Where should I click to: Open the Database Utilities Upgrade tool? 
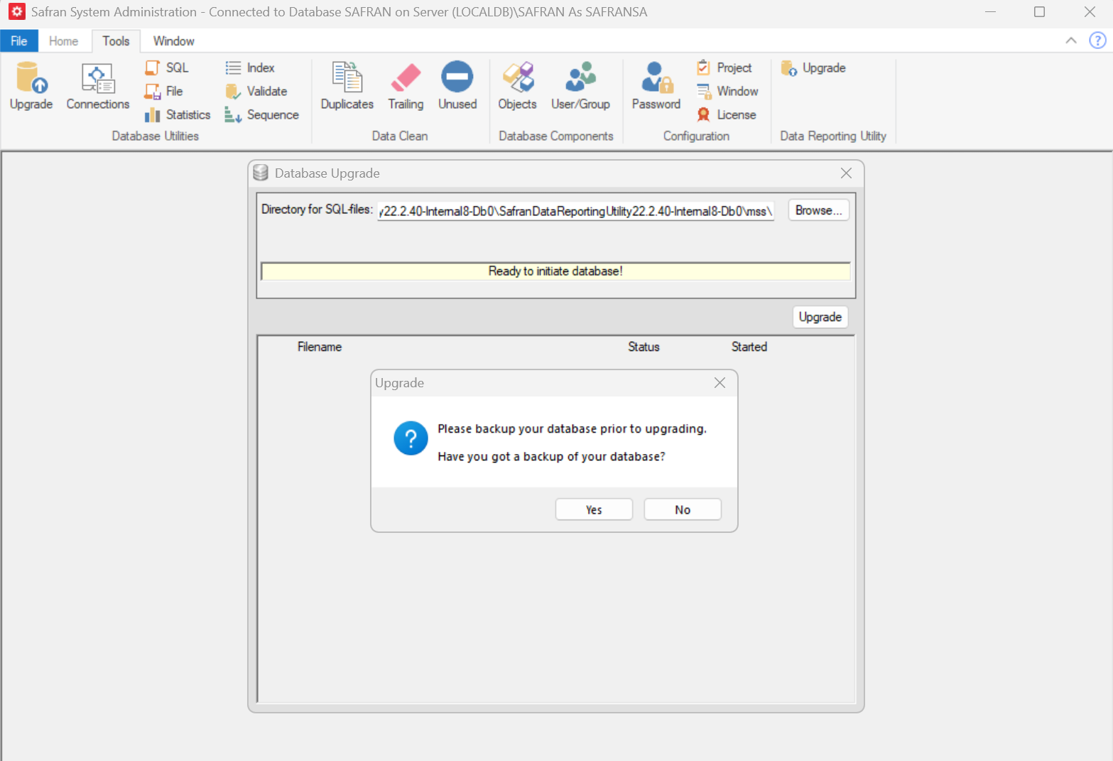pyautogui.click(x=31, y=85)
